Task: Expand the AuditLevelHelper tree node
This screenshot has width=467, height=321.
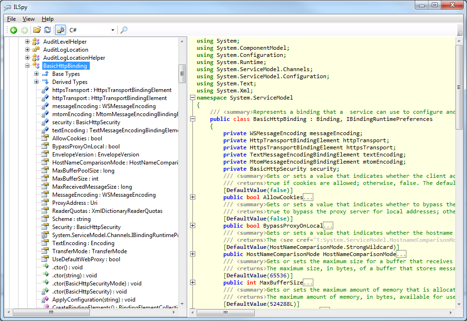Action: (x=28, y=42)
